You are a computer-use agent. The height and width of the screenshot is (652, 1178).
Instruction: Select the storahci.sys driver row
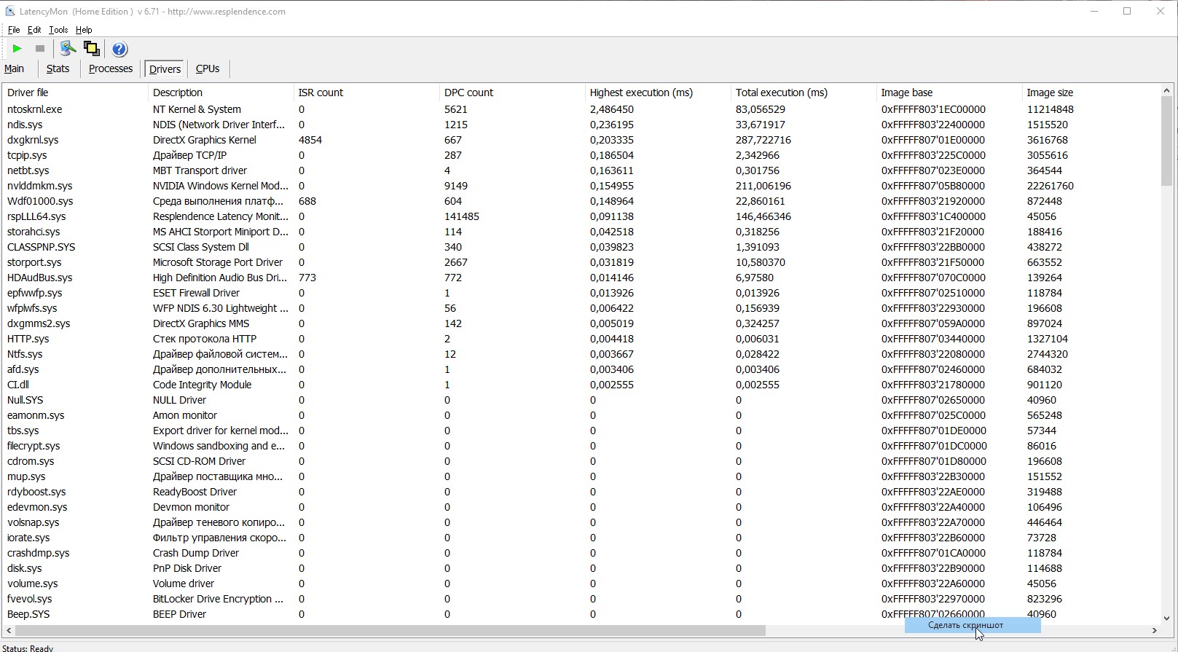coord(581,232)
